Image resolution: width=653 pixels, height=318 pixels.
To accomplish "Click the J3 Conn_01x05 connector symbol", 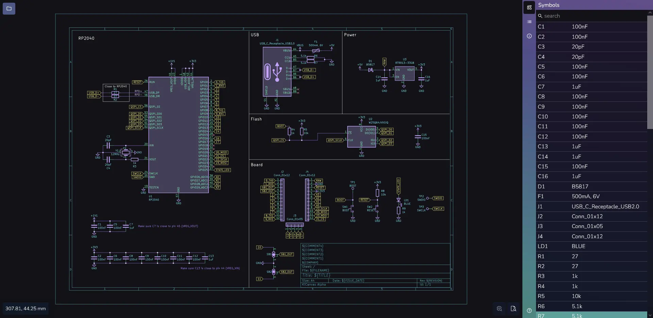I will (x=295, y=225).
